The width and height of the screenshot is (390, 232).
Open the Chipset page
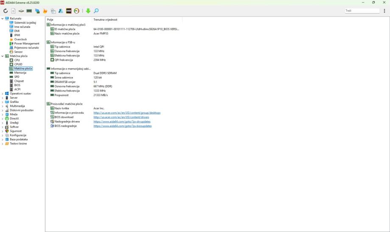point(19,81)
